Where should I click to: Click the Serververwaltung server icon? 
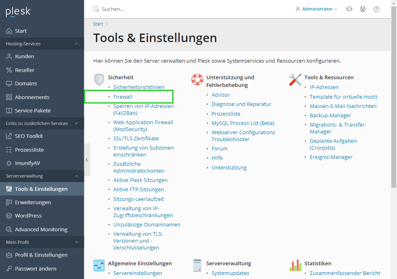pos(197,266)
